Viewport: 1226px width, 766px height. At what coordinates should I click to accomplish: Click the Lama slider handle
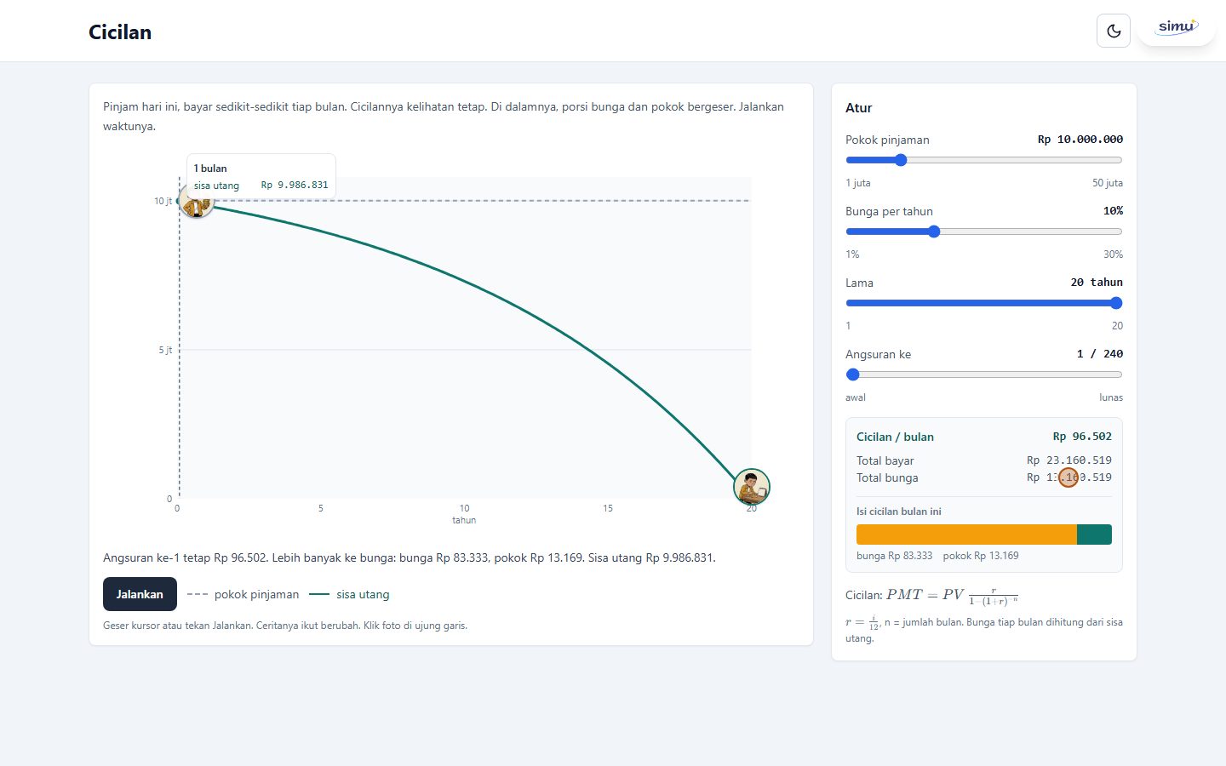(x=1116, y=303)
